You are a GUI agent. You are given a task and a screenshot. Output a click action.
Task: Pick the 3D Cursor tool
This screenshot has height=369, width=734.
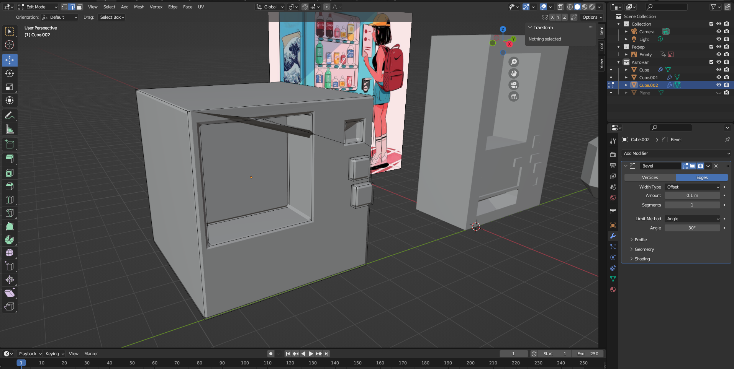10,45
